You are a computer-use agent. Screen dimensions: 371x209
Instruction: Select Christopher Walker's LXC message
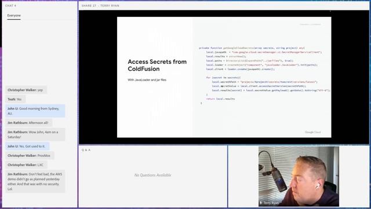(26, 165)
